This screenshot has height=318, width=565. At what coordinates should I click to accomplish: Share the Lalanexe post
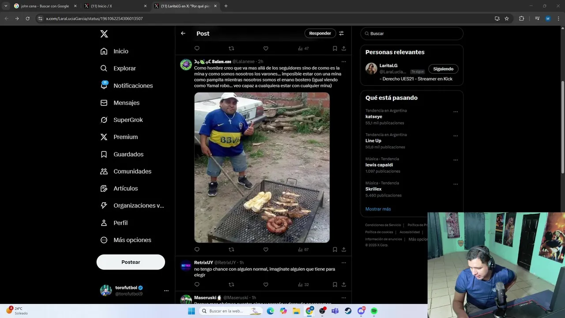coord(344,250)
